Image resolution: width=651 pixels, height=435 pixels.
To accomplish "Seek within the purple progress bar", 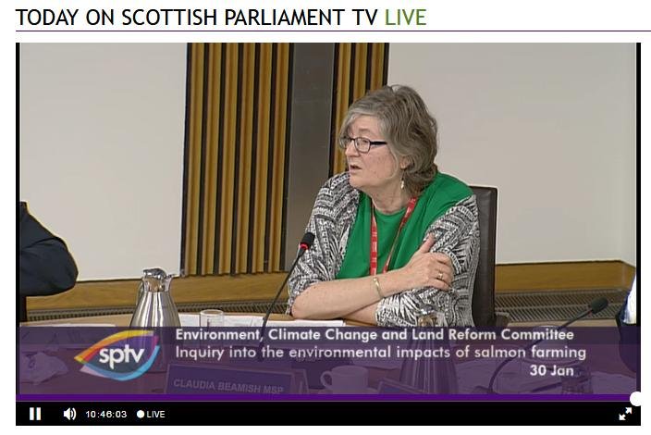I will pyautogui.click(x=324, y=398).
